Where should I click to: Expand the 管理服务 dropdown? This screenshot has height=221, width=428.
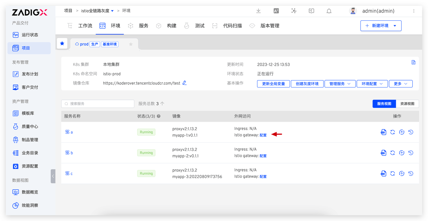tap(340, 84)
